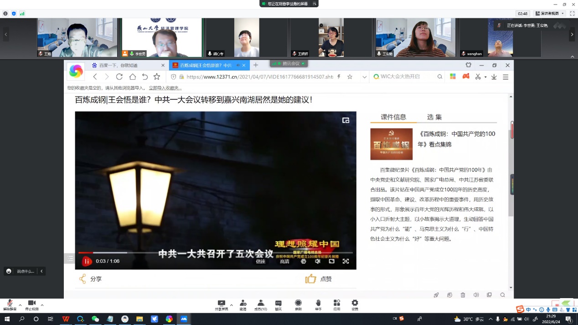Image resolution: width=578 pixels, height=325 pixels.
Task: Toggle camera with 停止视频
Action: (32, 304)
